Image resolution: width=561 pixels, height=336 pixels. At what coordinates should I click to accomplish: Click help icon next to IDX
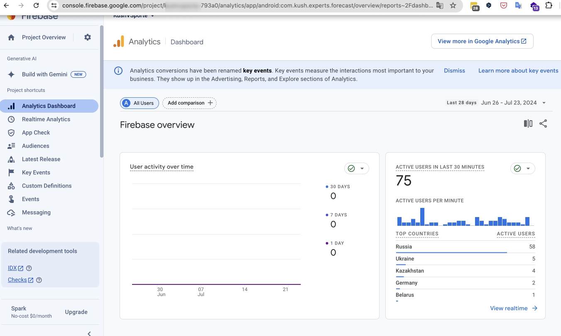click(29, 268)
